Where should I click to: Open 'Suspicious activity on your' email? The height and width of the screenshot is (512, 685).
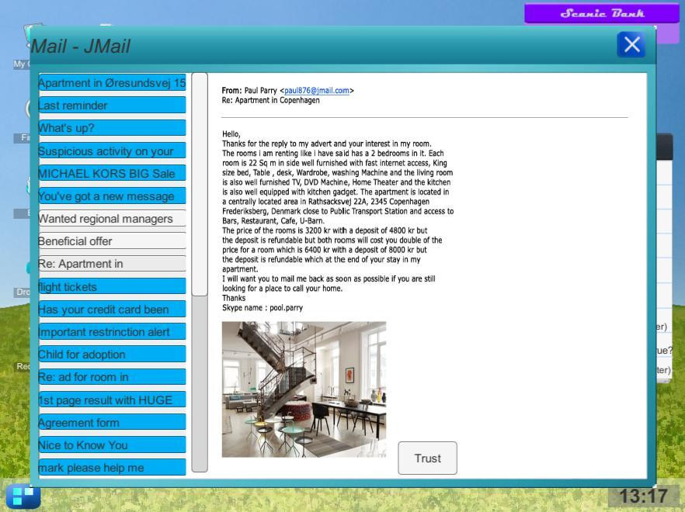(x=112, y=150)
